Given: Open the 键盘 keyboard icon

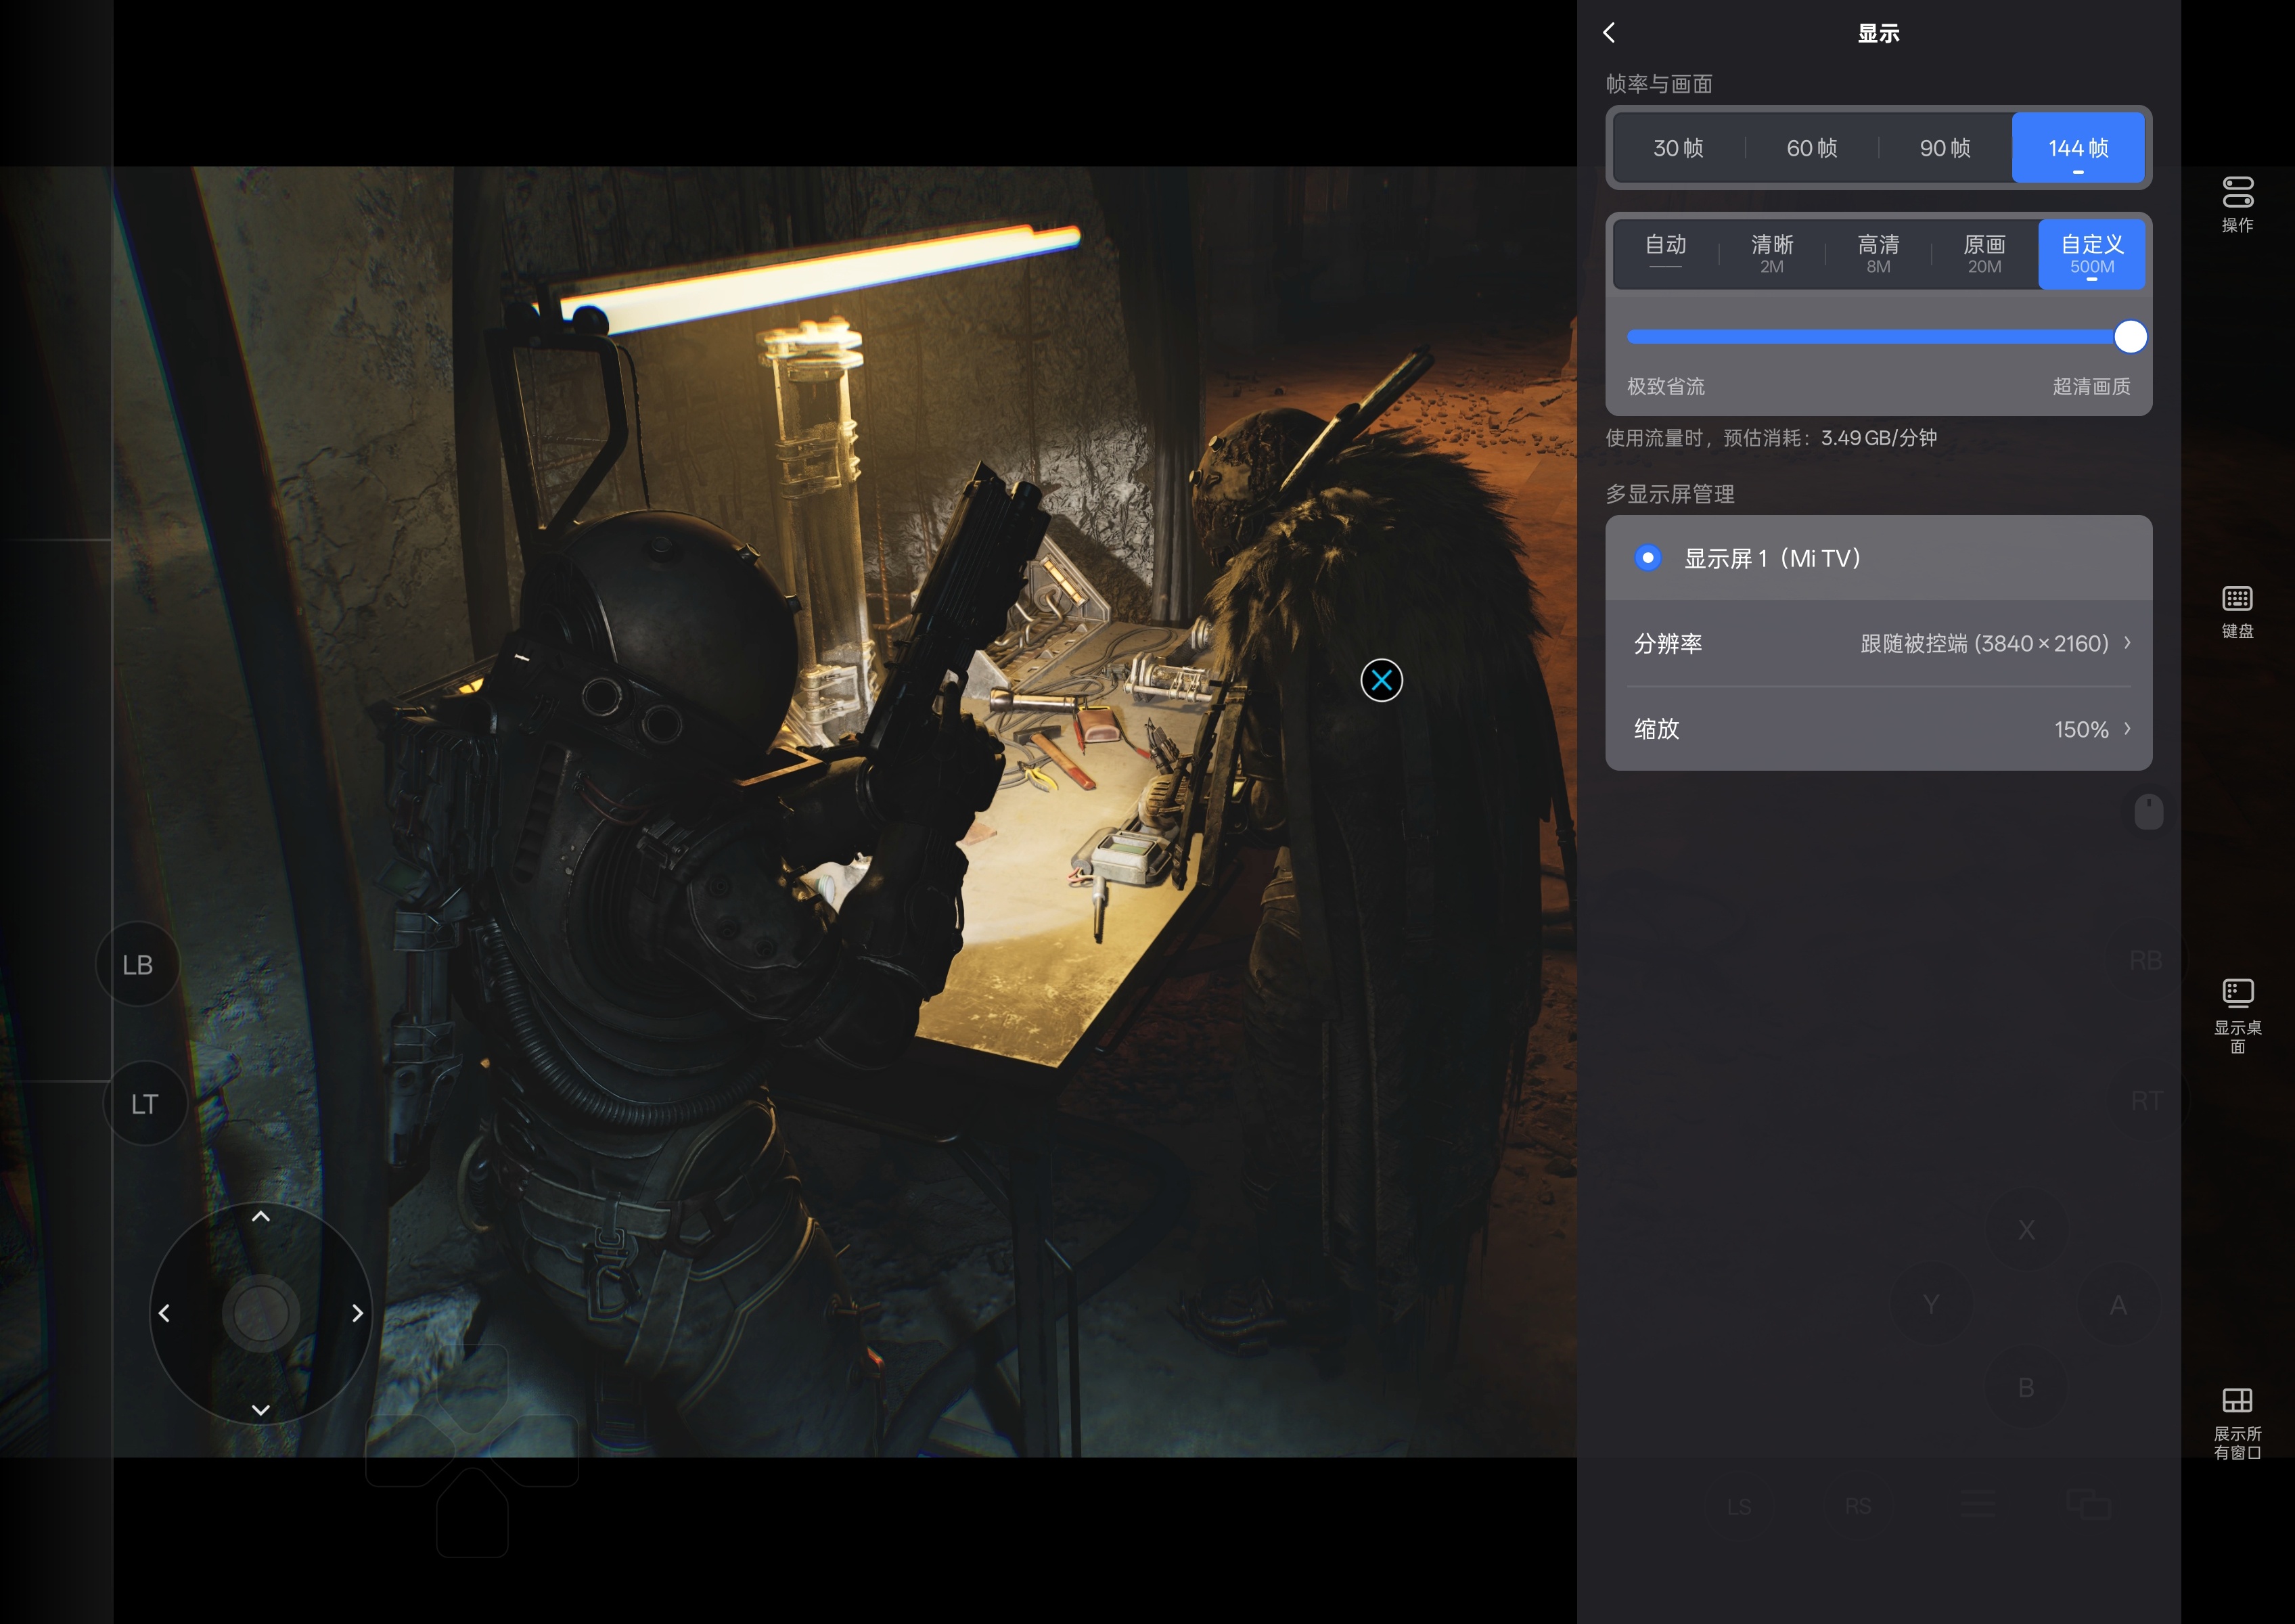Looking at the screenshot, I should point(2237,611).
